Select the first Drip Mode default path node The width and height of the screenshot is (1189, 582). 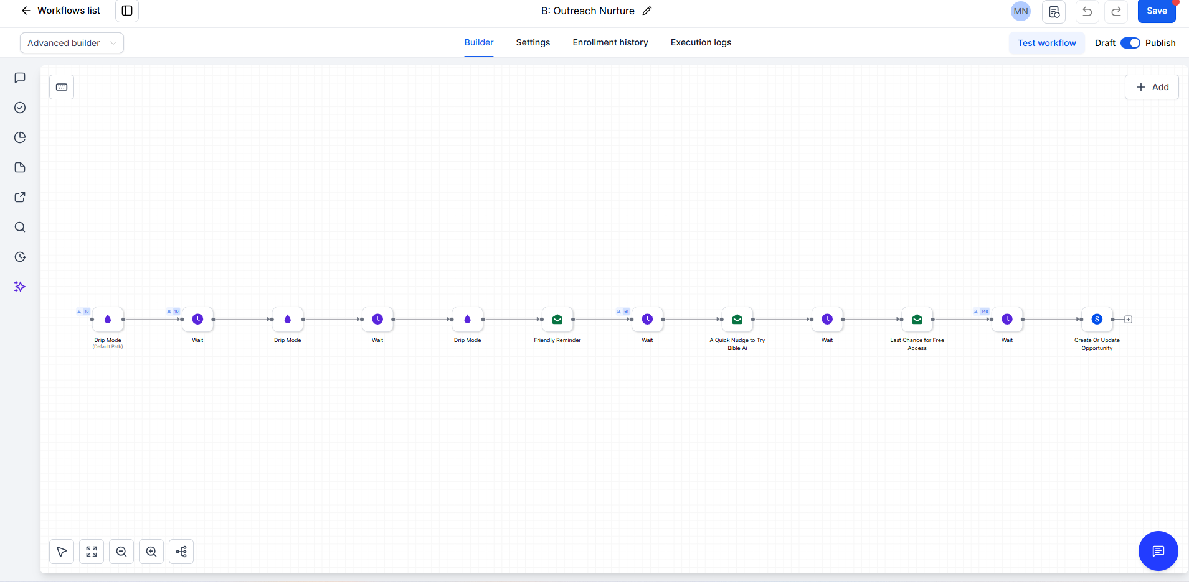(108, 319)
